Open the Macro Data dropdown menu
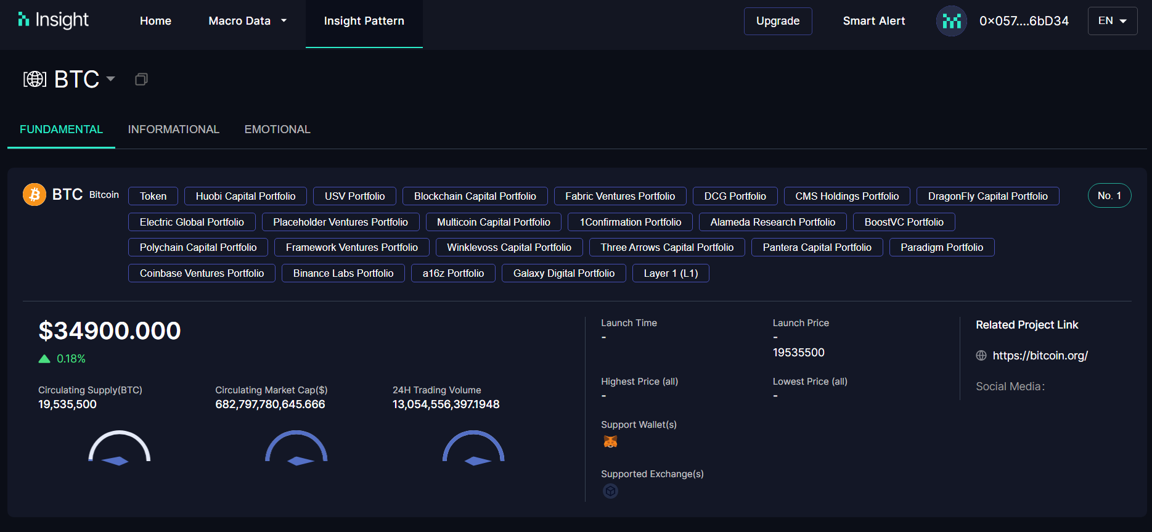Viewport: 1152px width, 532px height. tap(247, 21)
